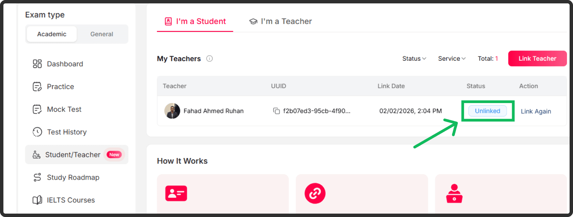Image resolution: width=573 pixels, height=217 pixels.
Task: Select the Academic exam type
Action: click(51, 34)
